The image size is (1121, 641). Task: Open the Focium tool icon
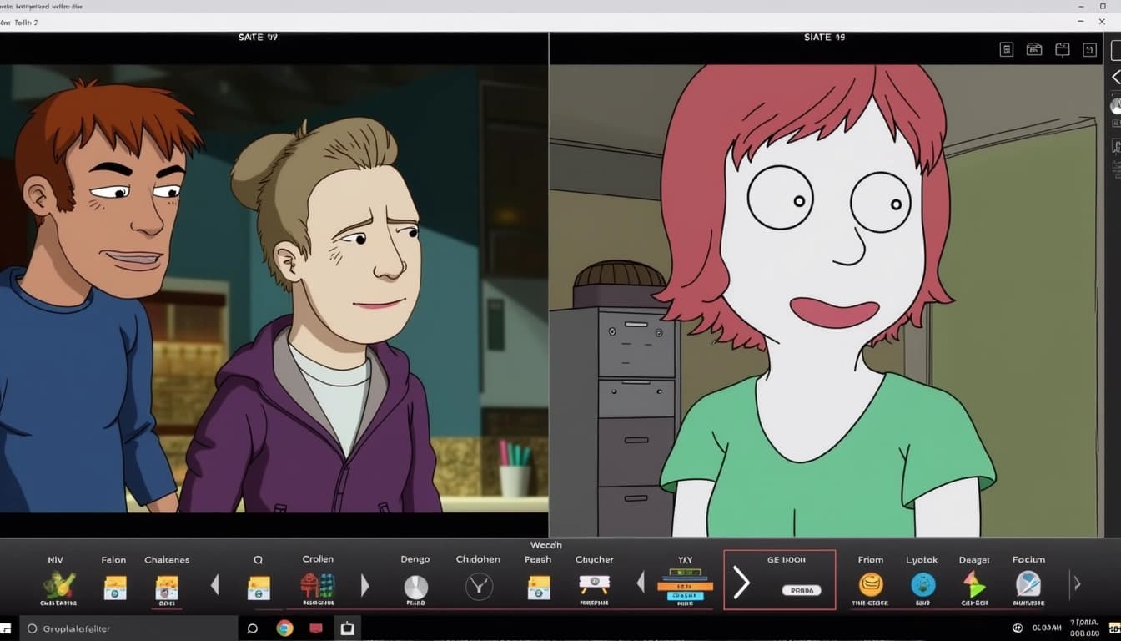click(x=1028, y=584)
